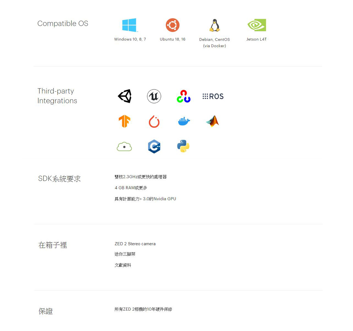Click the 10年硬件保修 warranty line
This screenshot has height=331, width=353.
pyautogui.click(x=143, y=309)
